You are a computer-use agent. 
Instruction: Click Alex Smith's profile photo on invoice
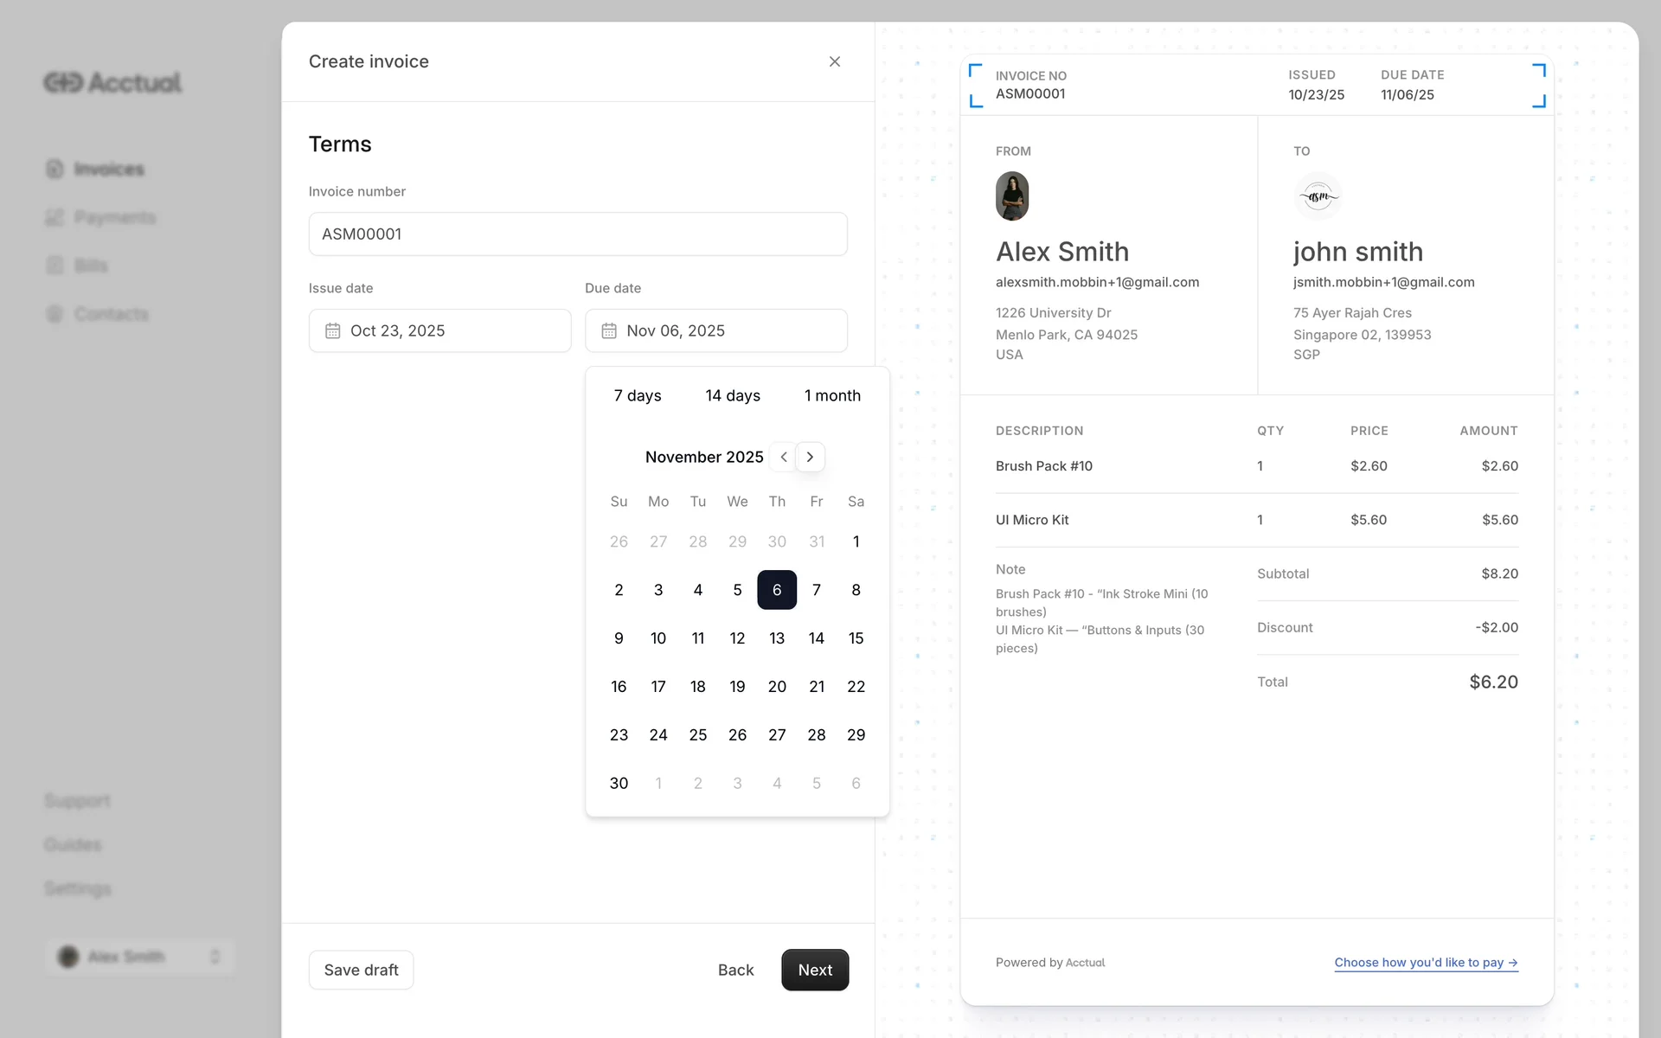[x=1011, y=195]
